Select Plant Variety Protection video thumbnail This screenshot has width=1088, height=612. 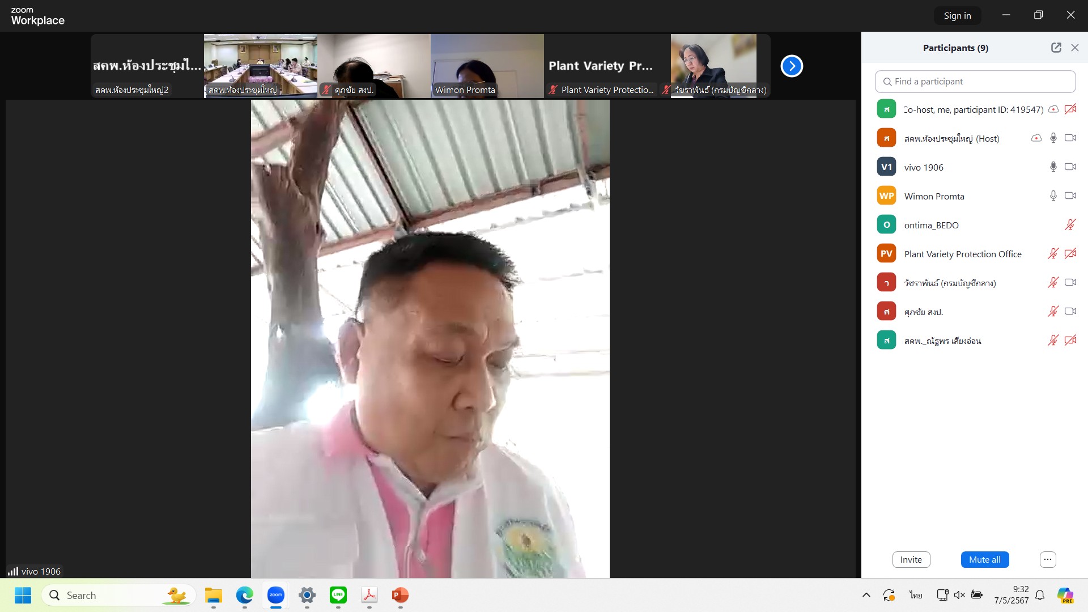click(601, 66)
